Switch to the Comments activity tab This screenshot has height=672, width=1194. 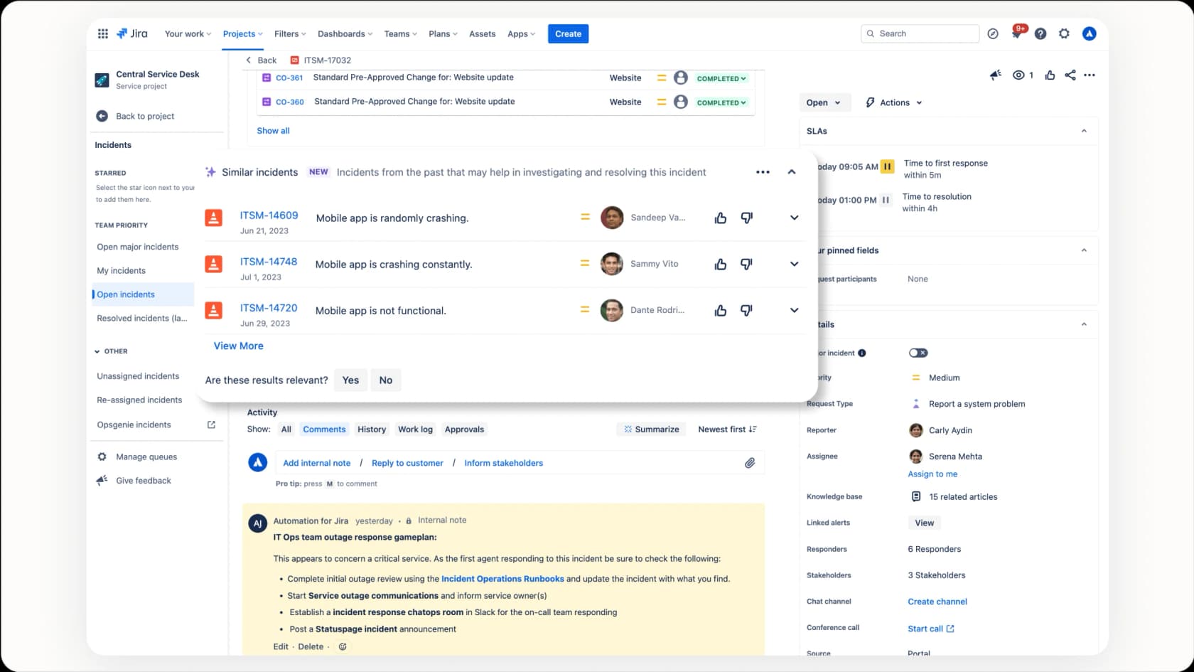(324, 430)
